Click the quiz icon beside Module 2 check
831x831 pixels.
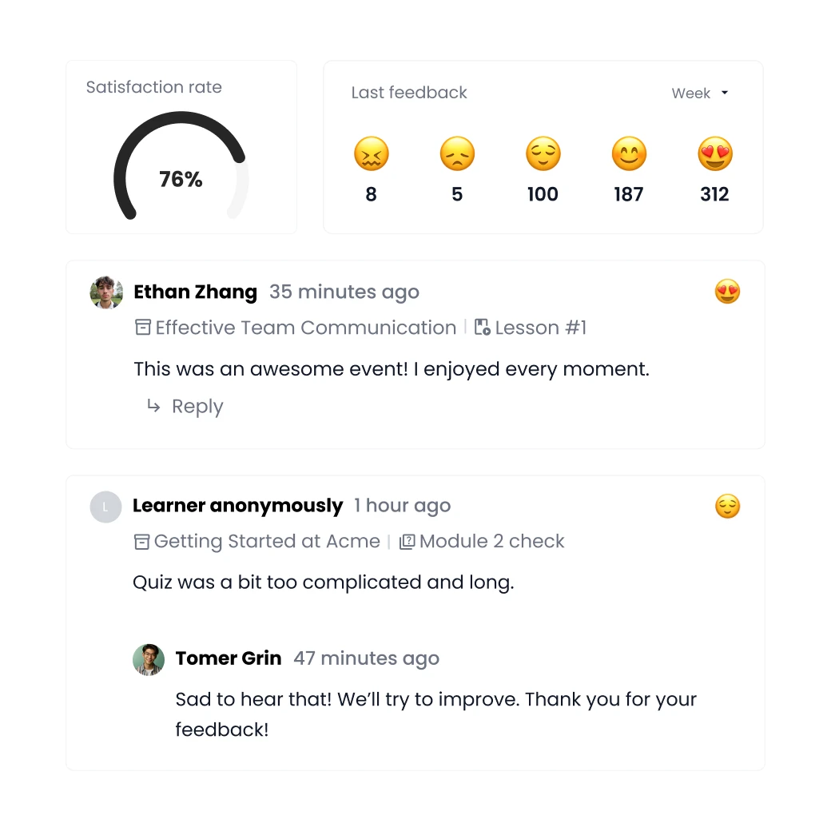pyautogui.click(x=407, y=542)
